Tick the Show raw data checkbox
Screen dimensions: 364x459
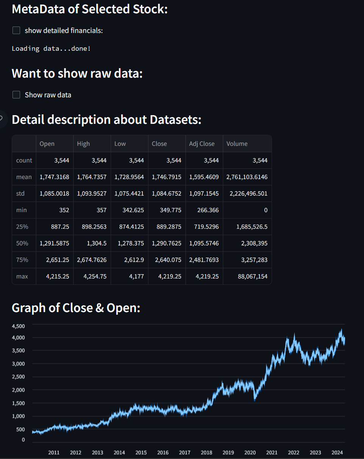[x=16, y=95]
